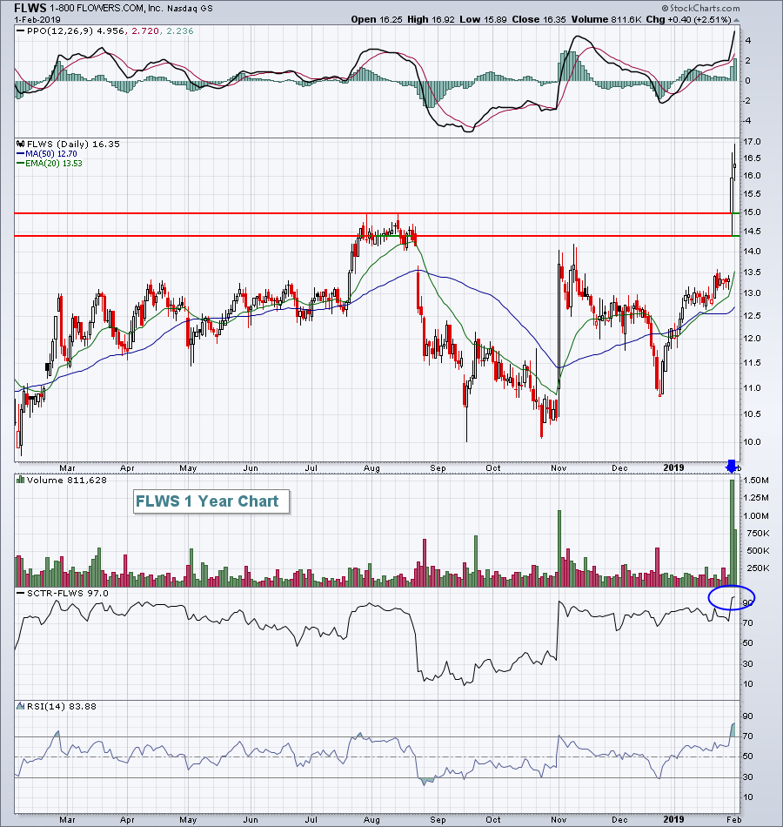Open the StockCharts.com copyright link

pos(700,9)
